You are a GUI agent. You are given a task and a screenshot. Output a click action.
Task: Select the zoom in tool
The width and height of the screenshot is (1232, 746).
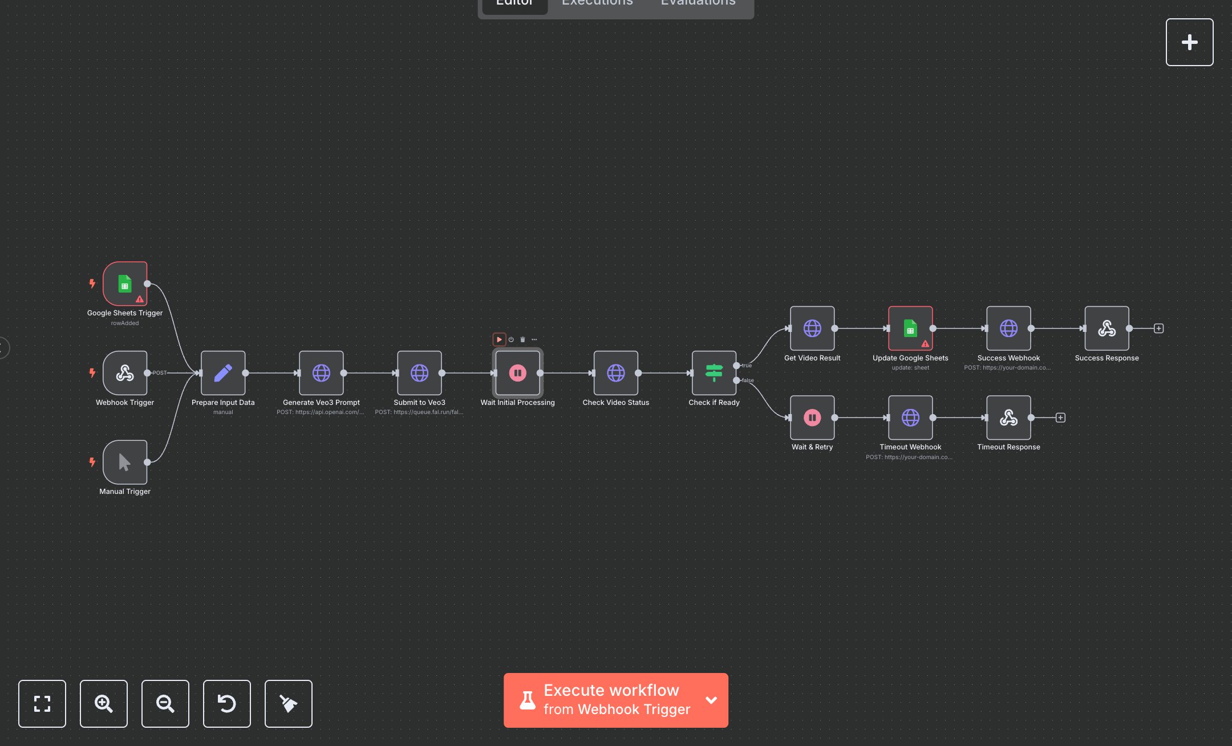pos(103,704)
